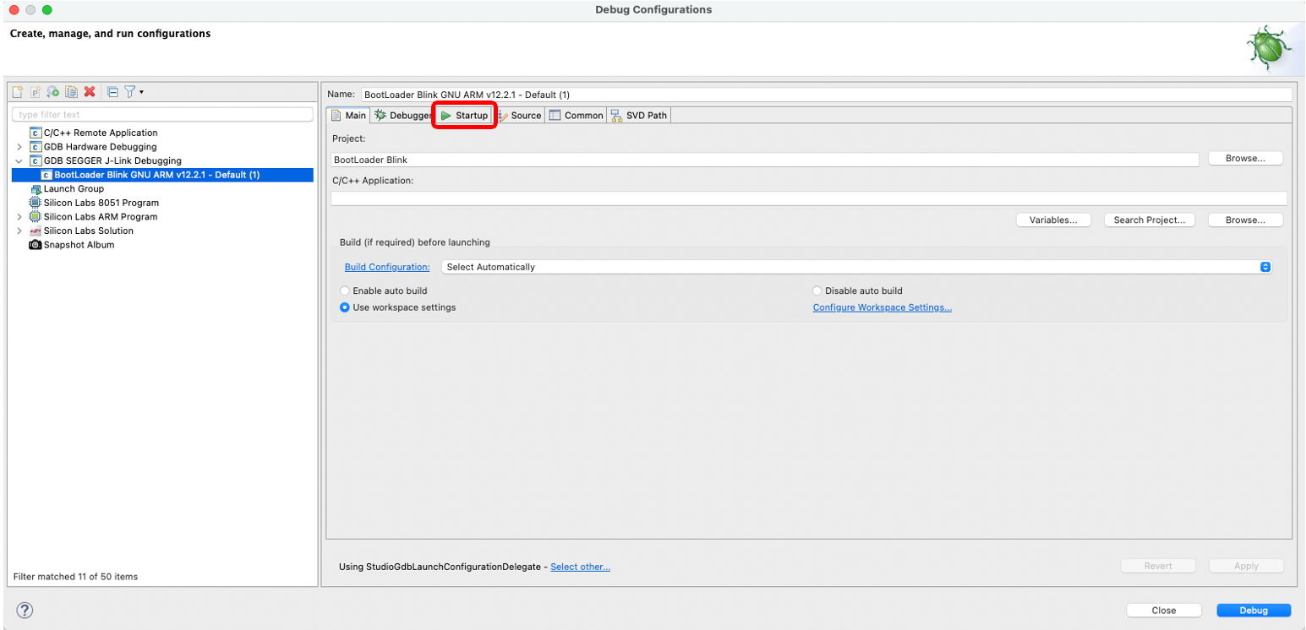Click the Export launch configuration icon
This screenshot has height=630, width=1306.
tap(53, 91)
